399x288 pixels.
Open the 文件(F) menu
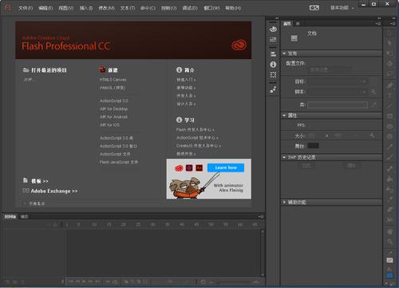tap(26, 8)
